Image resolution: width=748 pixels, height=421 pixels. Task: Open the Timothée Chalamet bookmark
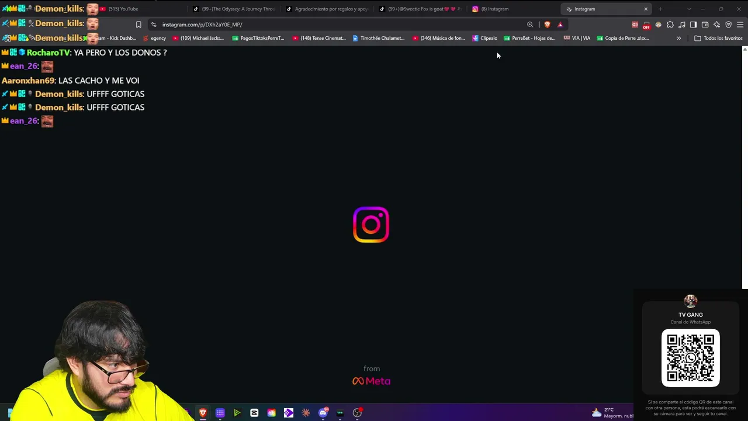379,38
